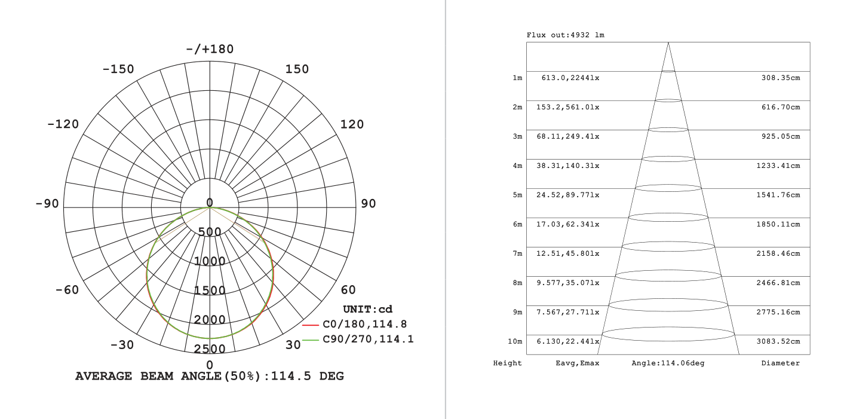The width and height of the screenshot is (844, 419).
Task: Click the 1233.41cm diameter value
Action: click(778, 166)
